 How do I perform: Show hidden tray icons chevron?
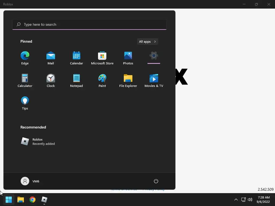click(236, 200)
